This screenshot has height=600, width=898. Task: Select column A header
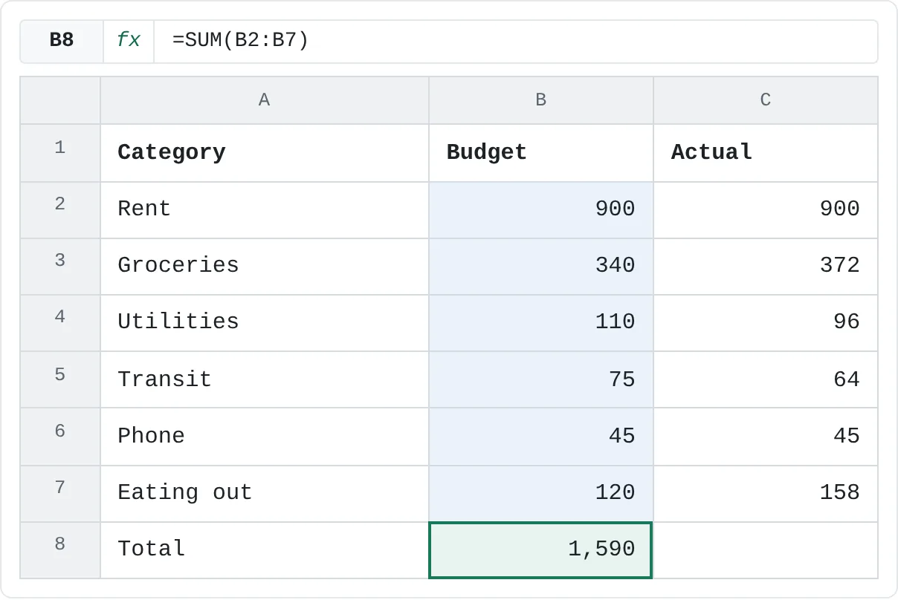(265, 100)
